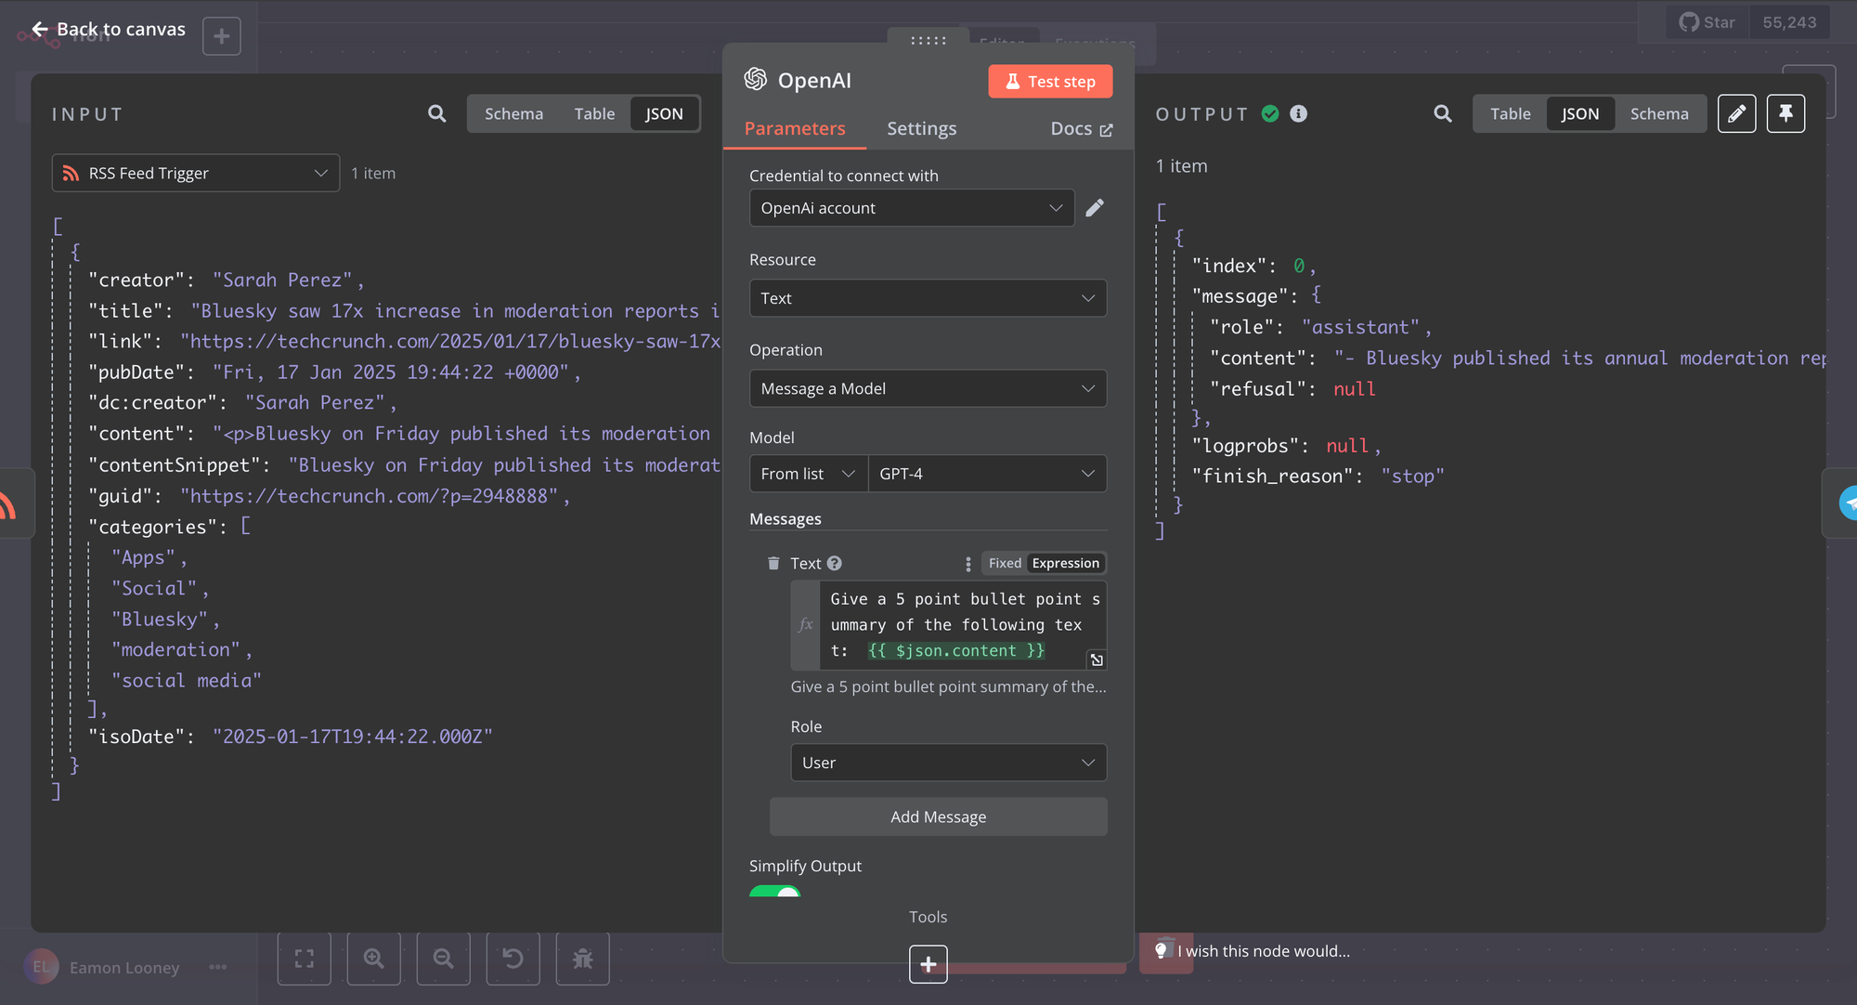Open the Resource dropdown showing Text
Viewport: 1857px width, 1005px height.
[x=928, y=298]
